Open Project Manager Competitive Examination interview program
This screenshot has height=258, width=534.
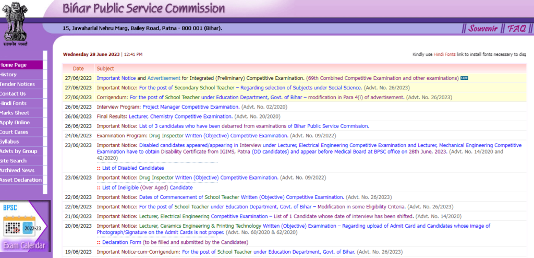tap(191, 107)
